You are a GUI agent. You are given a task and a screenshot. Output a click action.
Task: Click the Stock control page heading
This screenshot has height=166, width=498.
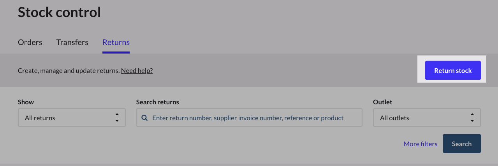[59, 12]
